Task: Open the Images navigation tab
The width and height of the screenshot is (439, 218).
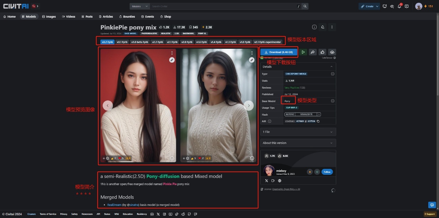Action: pos(49,17)
